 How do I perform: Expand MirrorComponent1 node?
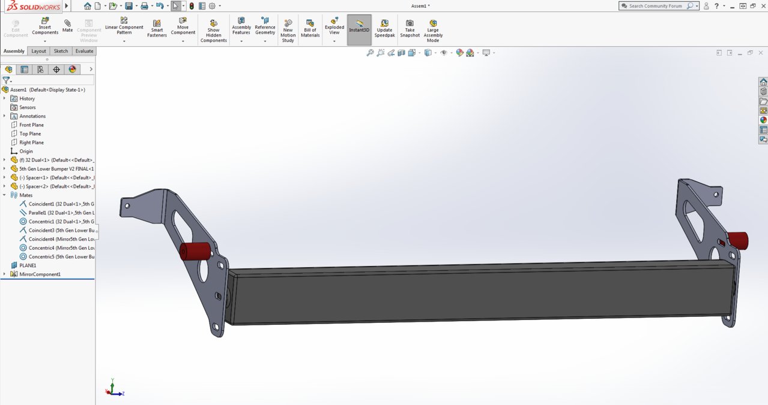click(x=4, y=274)
